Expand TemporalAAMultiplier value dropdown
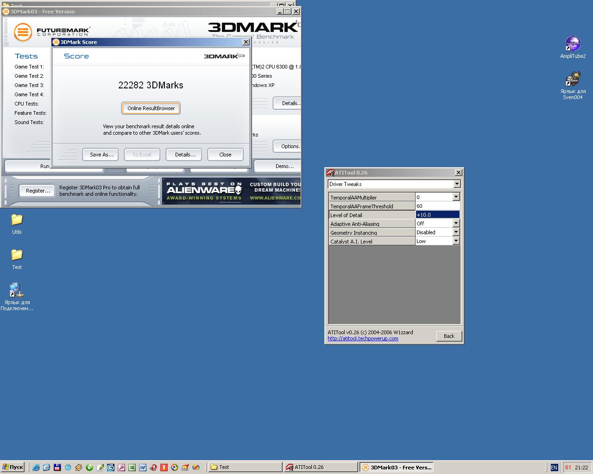This screenshot has height=474, width=593. point(456,197)
